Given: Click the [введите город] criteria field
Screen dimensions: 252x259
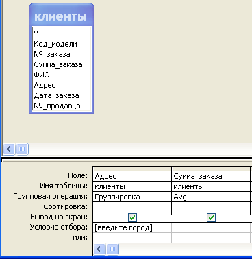Looking at the screenshot, I should click(132, 227).
